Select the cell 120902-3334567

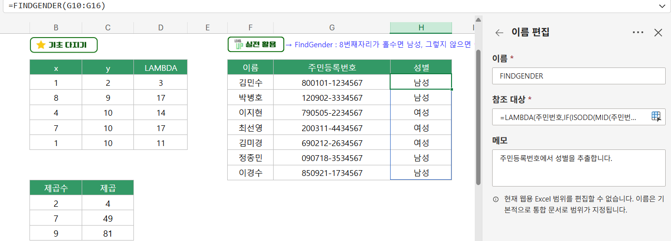pos(332,97)
